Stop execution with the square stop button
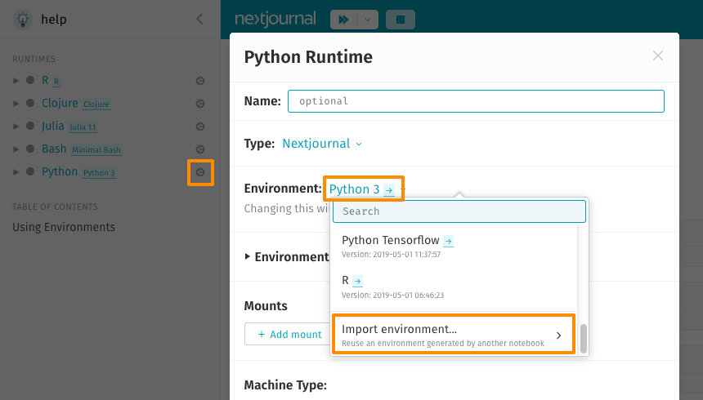This screenshot has height=400, width=703. [x=401, y=20]
